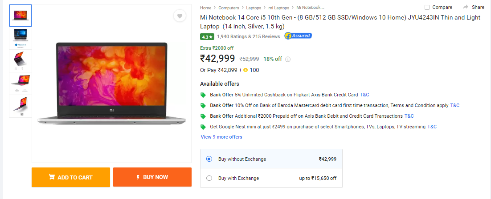Open T&C for Flipkart Axis Bank cashback

coord(364,95)
